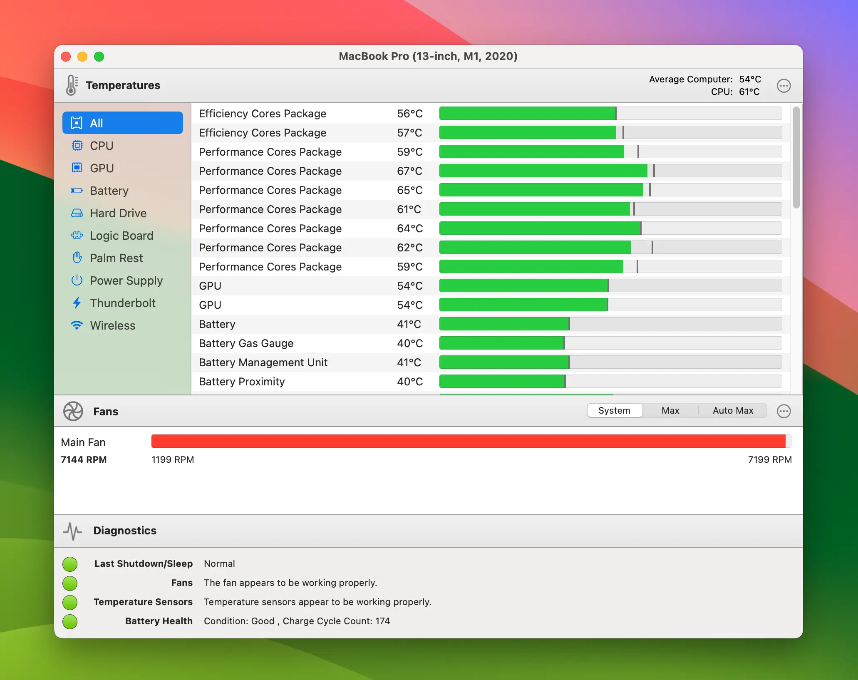Viewport: 858px width, 680px height.
Task: Click the 67°C Performance Cores Package bar
Action: click(x=610, y=171)
